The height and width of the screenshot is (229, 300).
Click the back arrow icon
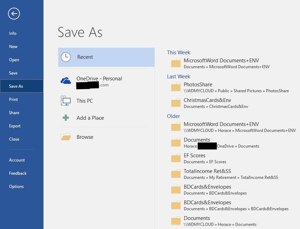tap(14, 14)
